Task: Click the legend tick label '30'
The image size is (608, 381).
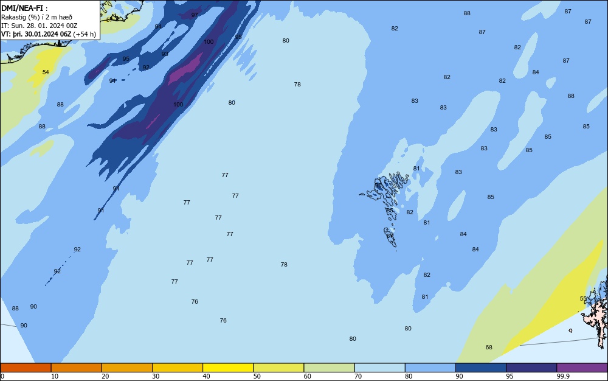Action: coord(156,376)
